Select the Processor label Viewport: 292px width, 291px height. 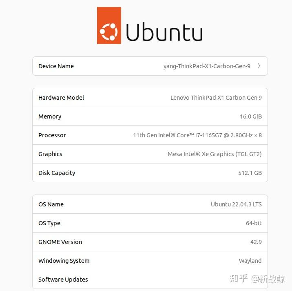click(52, 135)
